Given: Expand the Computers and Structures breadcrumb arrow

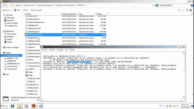Looking at the screenshot, I should (76, 5).
